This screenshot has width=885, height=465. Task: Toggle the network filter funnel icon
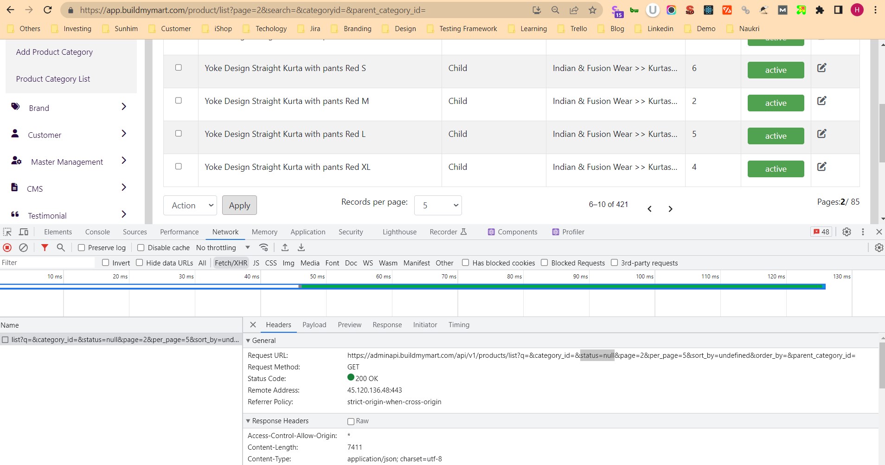pyautogui.click(x=45, y=247)
